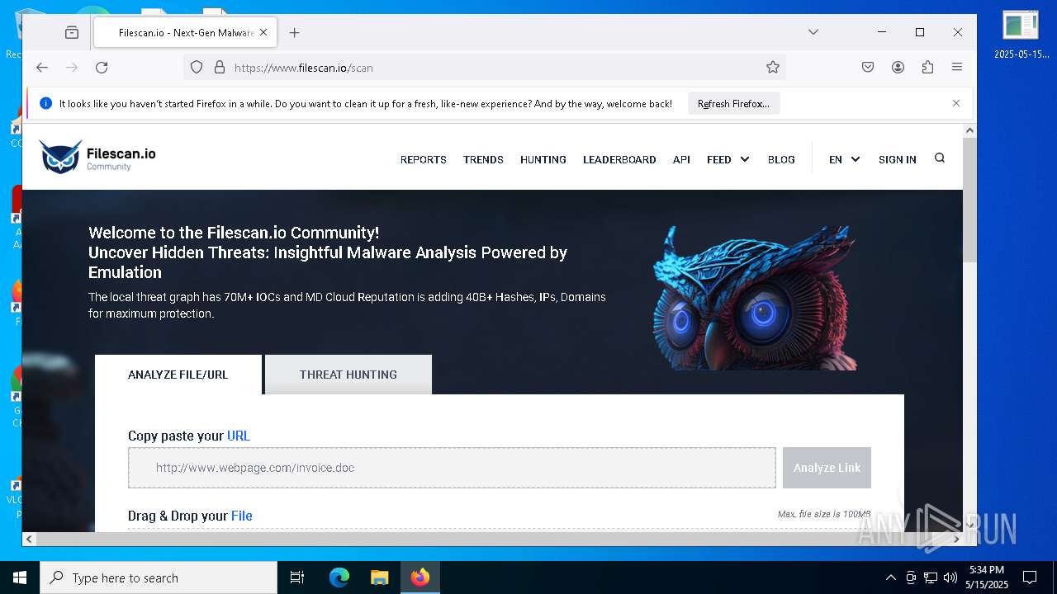Open the LEADERBOARD page

click(x=619, y=160)
